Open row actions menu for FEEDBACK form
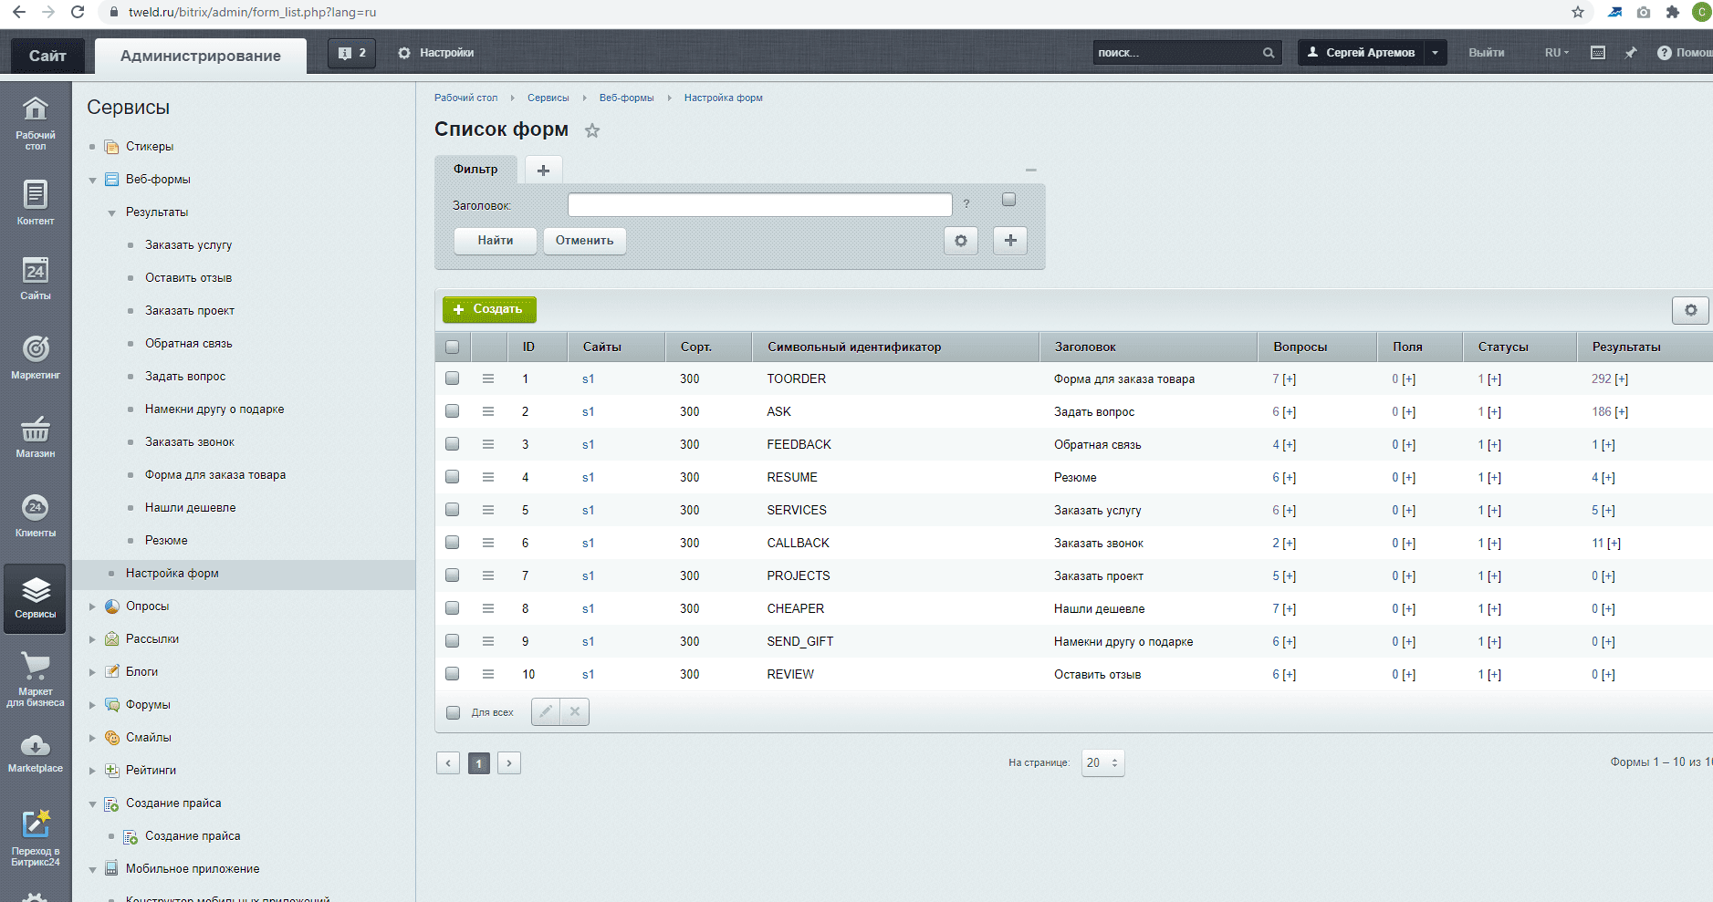The width and height of the screenshot is (1713, 902). [488, 444]
